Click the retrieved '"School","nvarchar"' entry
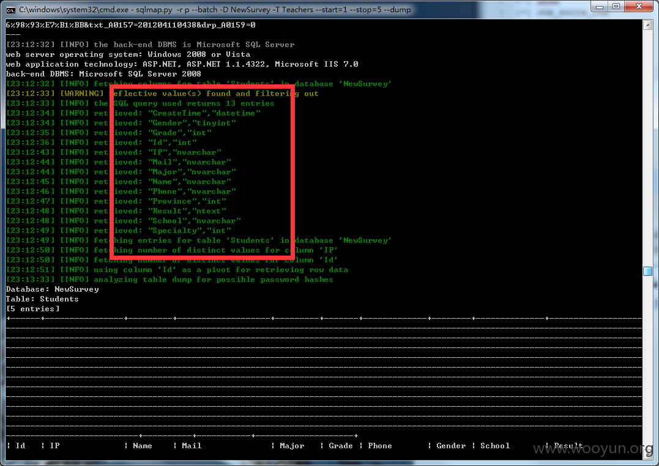Image resolution: width=659 pixels, height=466 pixels. (195, 221)
